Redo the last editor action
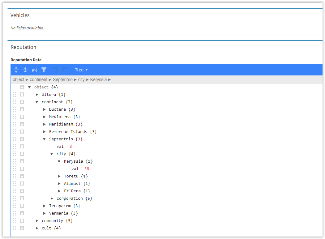325x239 pixels. click(65, 70)
